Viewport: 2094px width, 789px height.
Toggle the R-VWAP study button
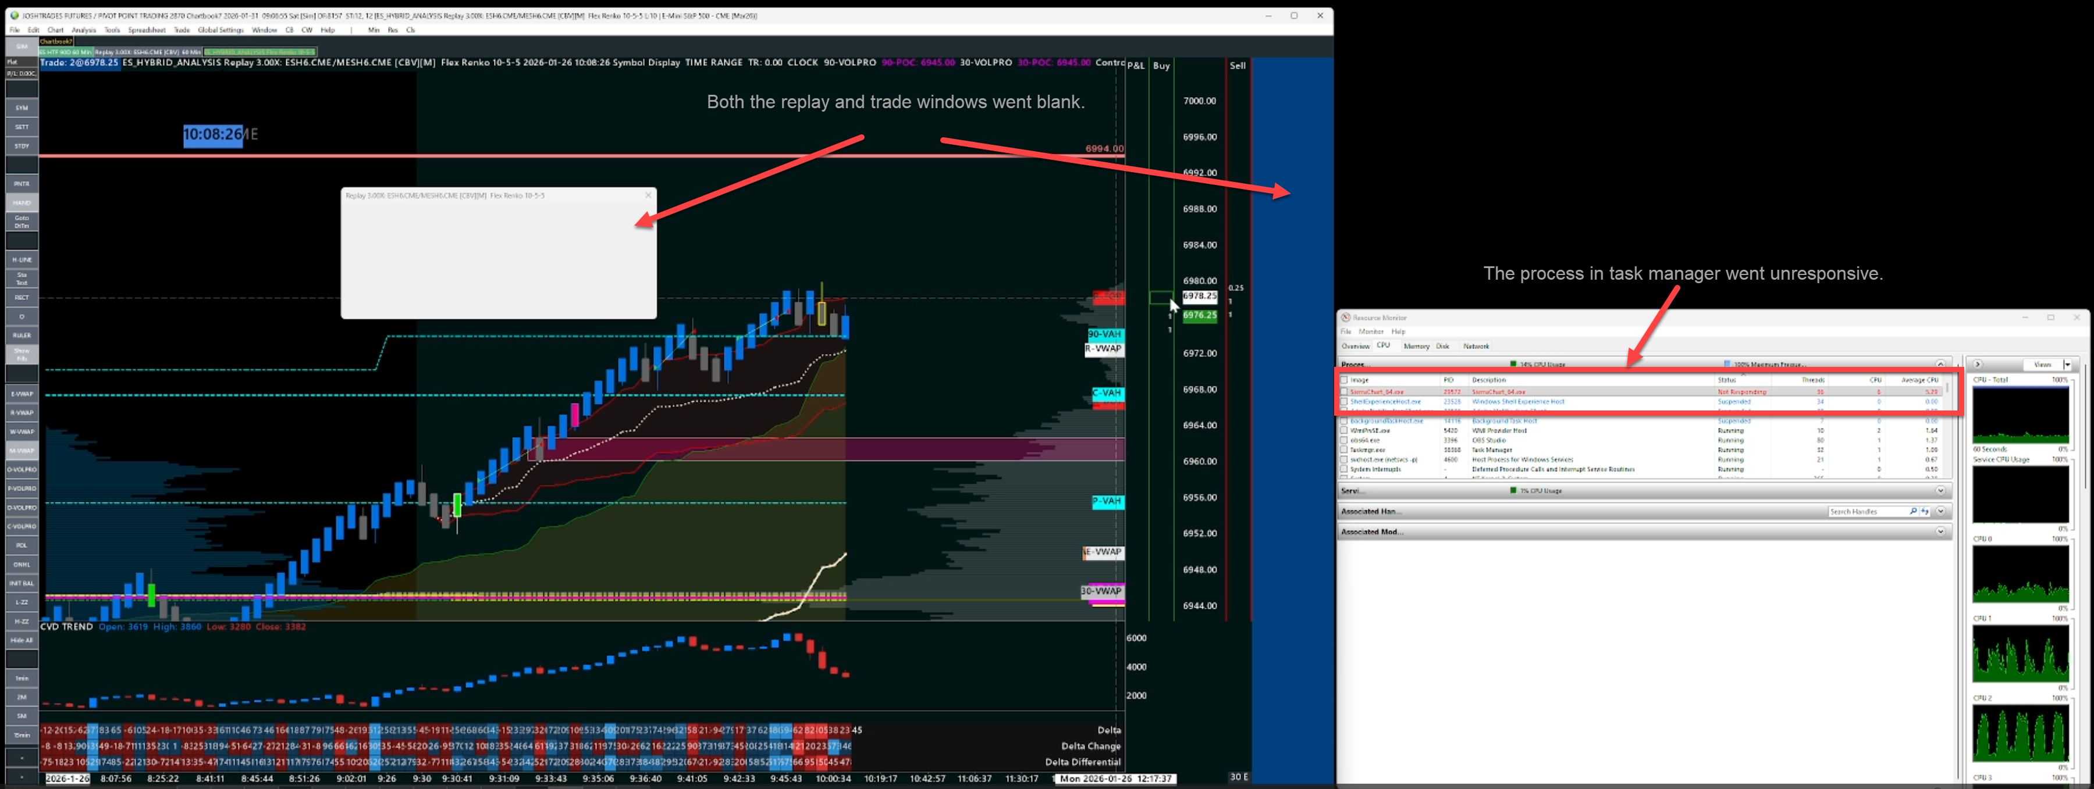tap(22, 413)
